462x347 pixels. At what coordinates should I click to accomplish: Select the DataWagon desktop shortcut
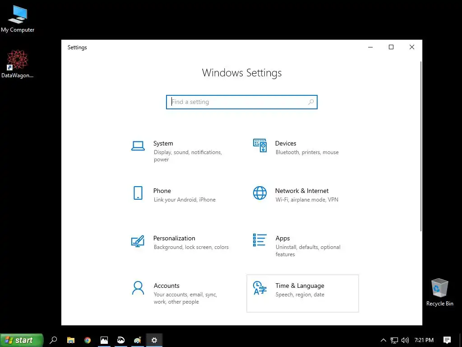[x=18, y=64]
